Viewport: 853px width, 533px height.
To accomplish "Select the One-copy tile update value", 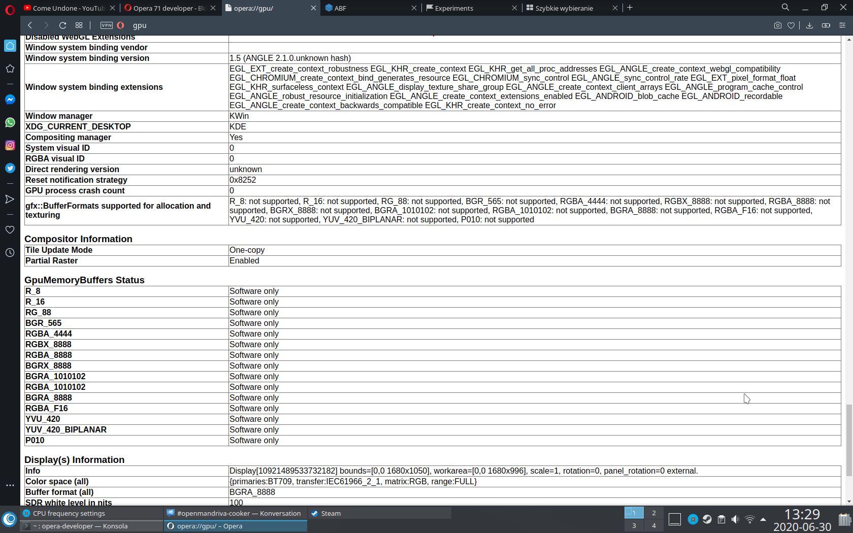I will click(247, 250).
